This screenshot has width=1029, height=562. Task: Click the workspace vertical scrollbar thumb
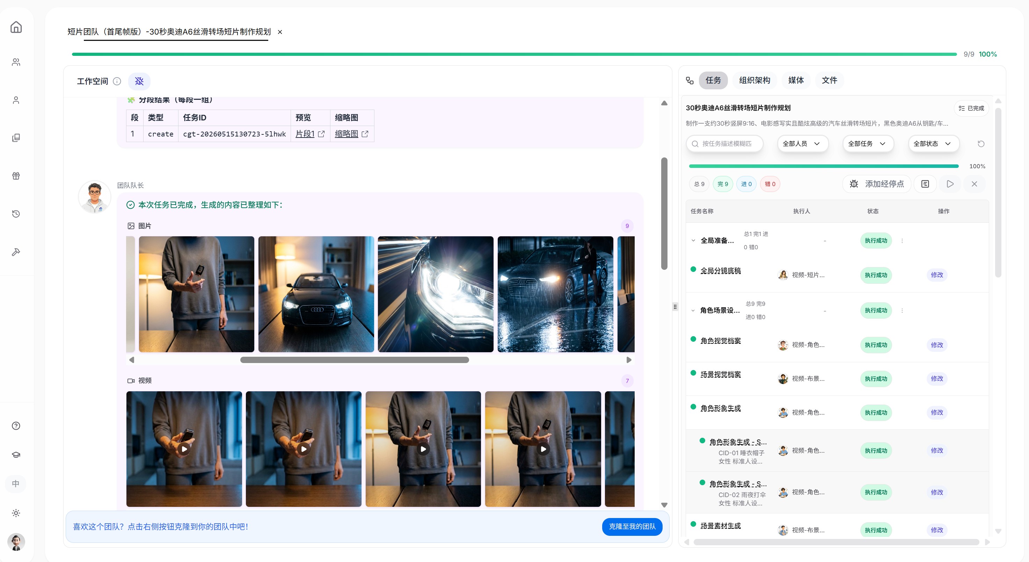(x=664, y=214)
